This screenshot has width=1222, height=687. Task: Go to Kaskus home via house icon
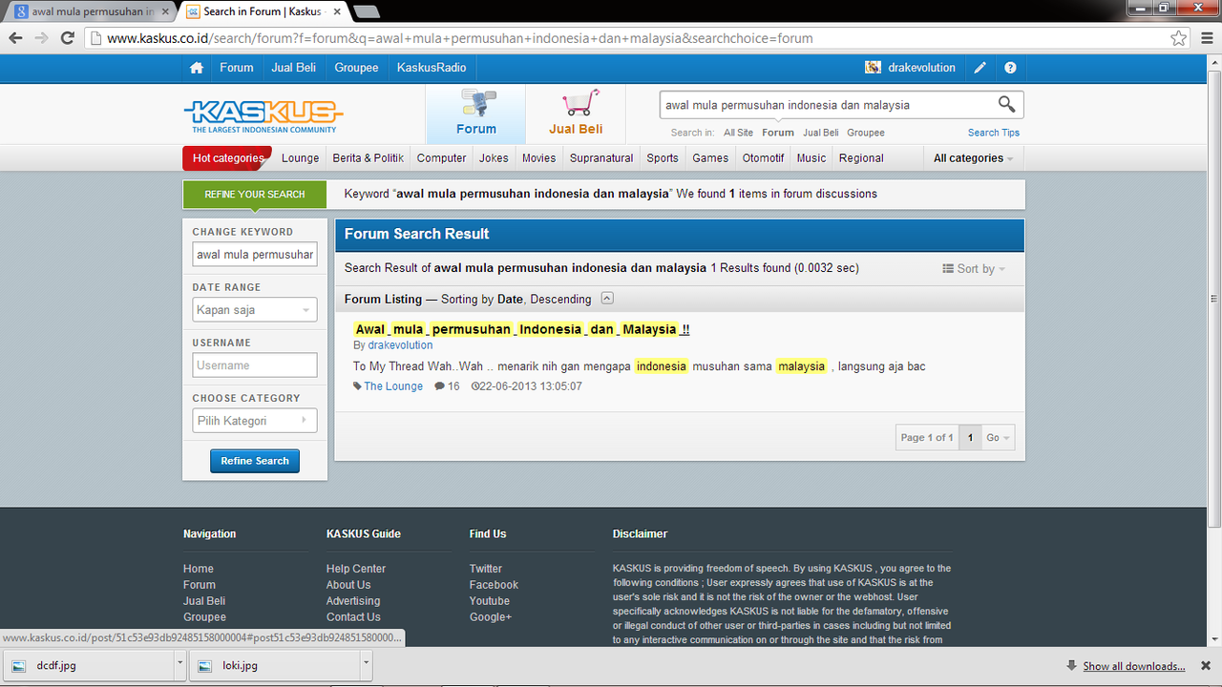click(197, 68)
